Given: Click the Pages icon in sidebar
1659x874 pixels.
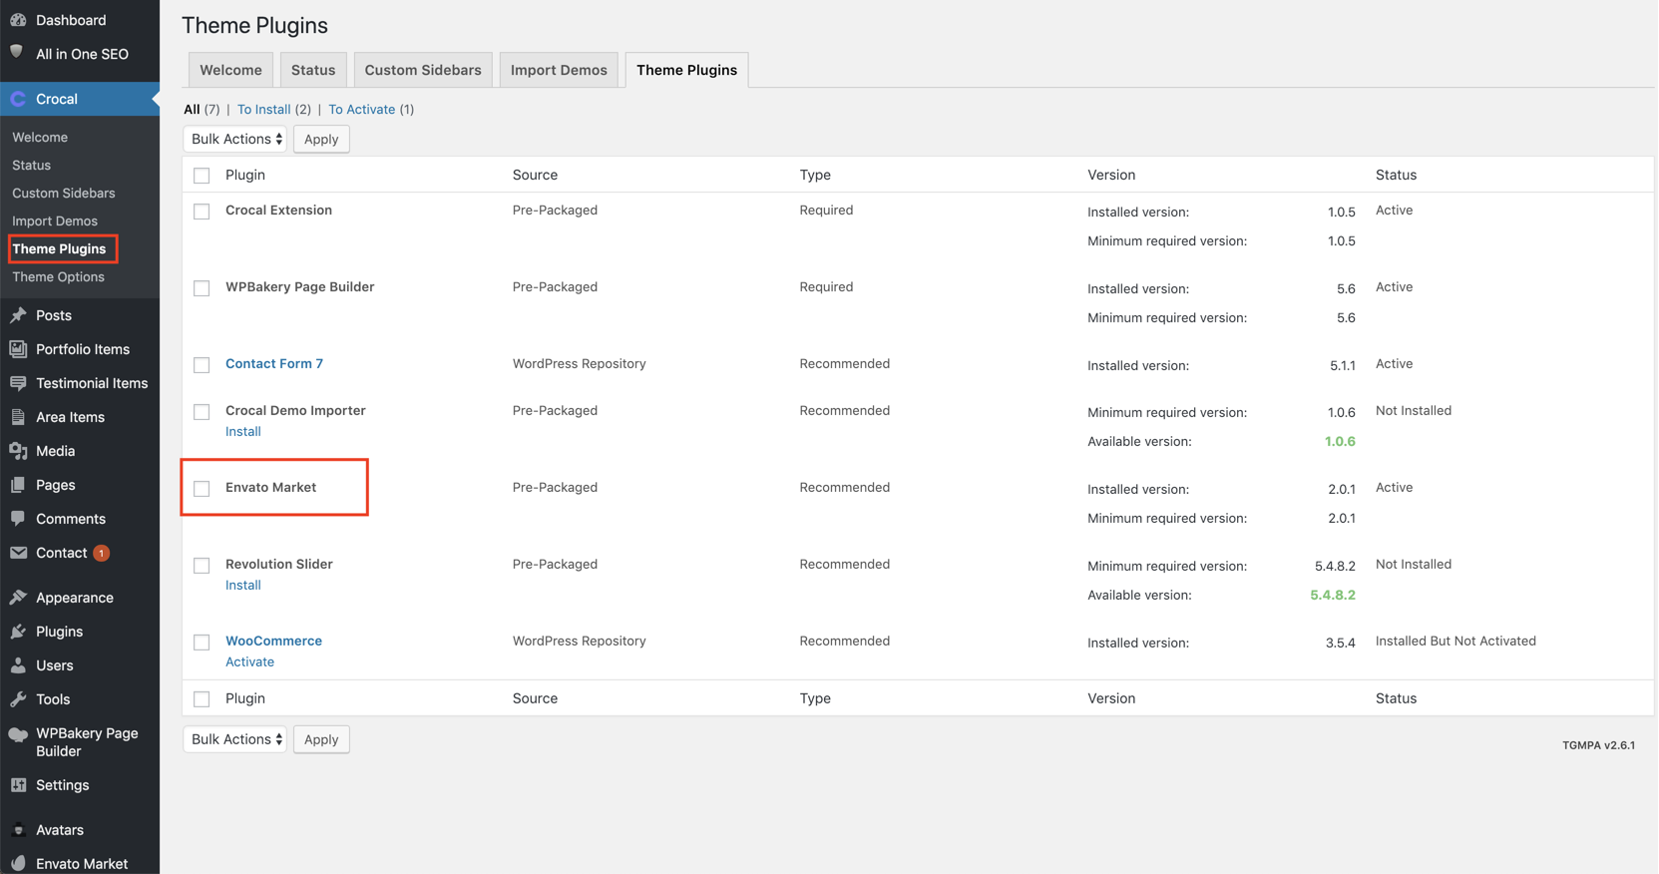Looking at the screenshot, I should point(18,485).
